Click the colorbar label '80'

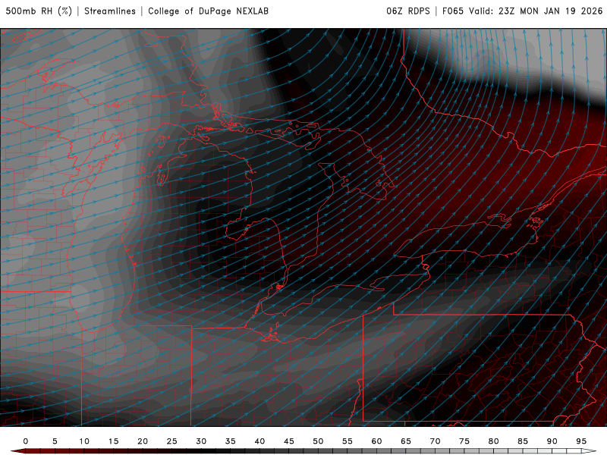pos(494,441)
